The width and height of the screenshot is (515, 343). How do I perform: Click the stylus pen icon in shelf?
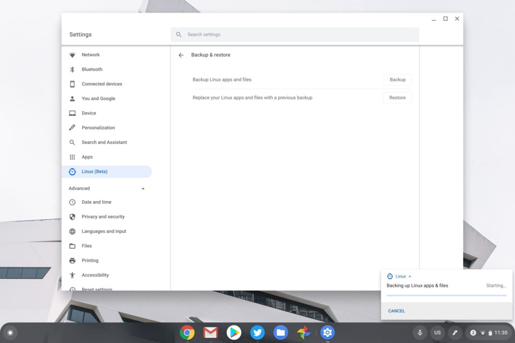[455, 333]
